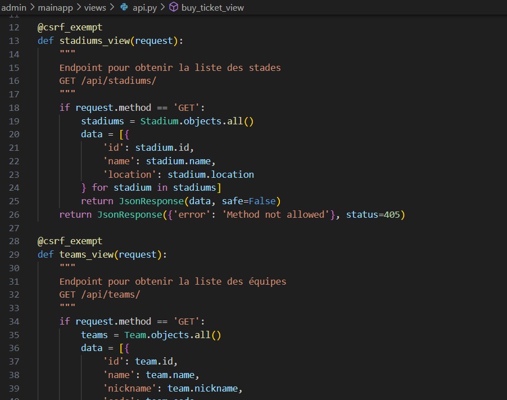Expand the chevron after admin in the breadcrumb

coord(33,7)
